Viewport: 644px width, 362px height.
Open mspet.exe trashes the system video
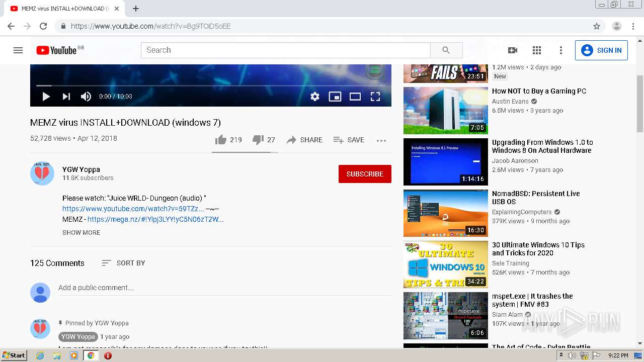(x=532, y=300)
